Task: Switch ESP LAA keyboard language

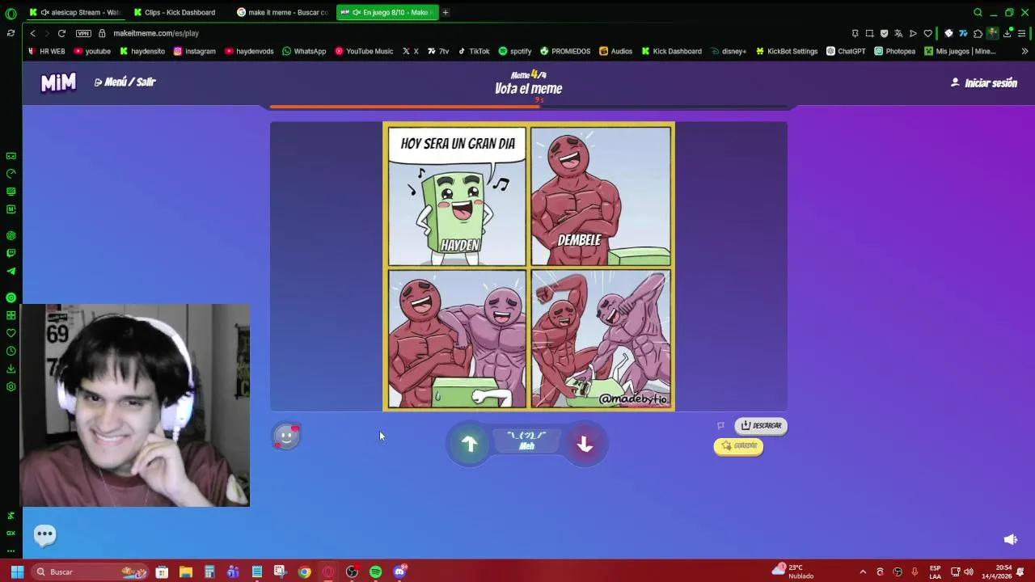Action: coord(935,571)
